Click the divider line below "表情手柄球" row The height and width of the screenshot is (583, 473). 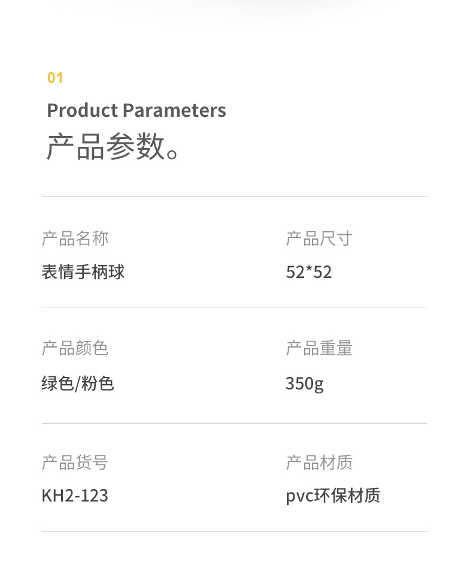pyautogui.click(x=234, y=307)
